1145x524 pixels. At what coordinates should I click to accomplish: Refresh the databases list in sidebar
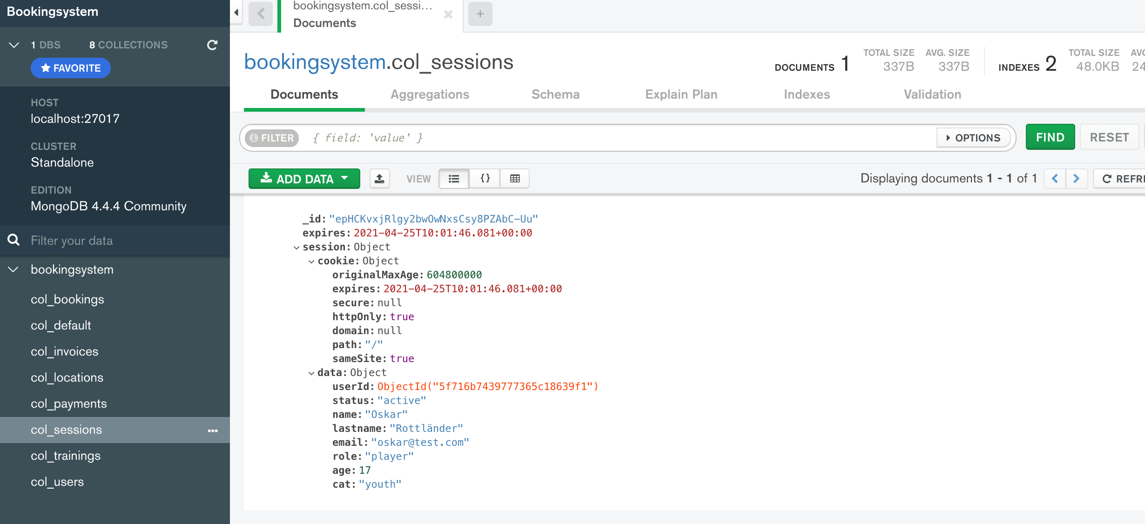pos(212,45)
